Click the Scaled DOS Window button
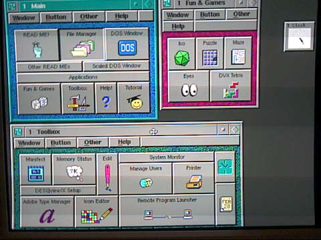Viewport: 321px width, 240px height. click(x=116, y=66)
